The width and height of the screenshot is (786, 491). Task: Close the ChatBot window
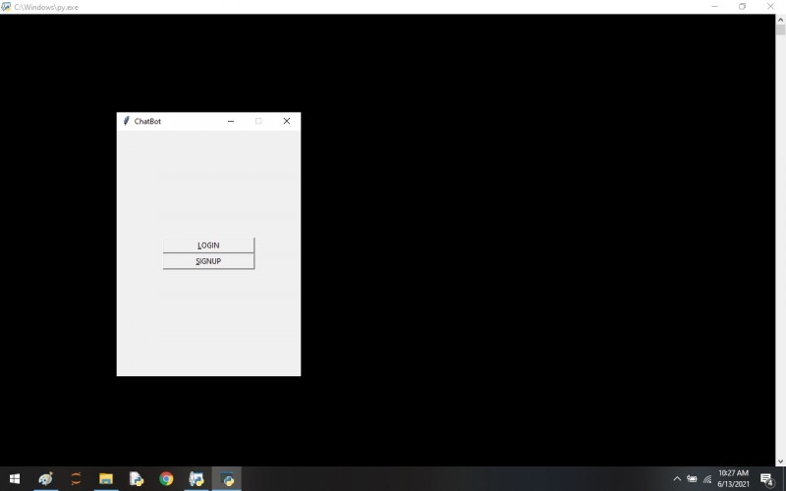point(286,121)
